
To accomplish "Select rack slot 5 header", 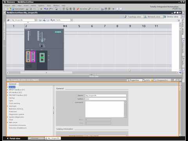I will [x=79, y=26].
